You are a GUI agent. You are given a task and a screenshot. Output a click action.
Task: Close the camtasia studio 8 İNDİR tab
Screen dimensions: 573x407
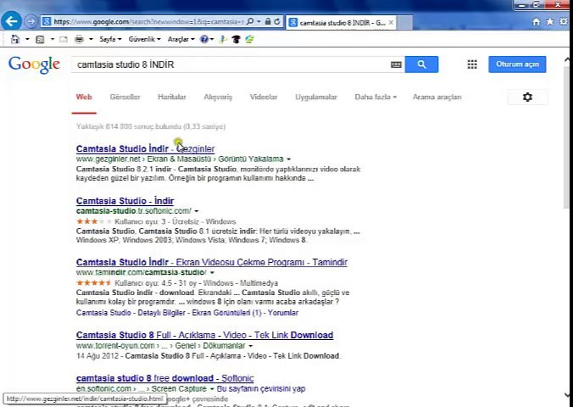[x=391, y=23]
